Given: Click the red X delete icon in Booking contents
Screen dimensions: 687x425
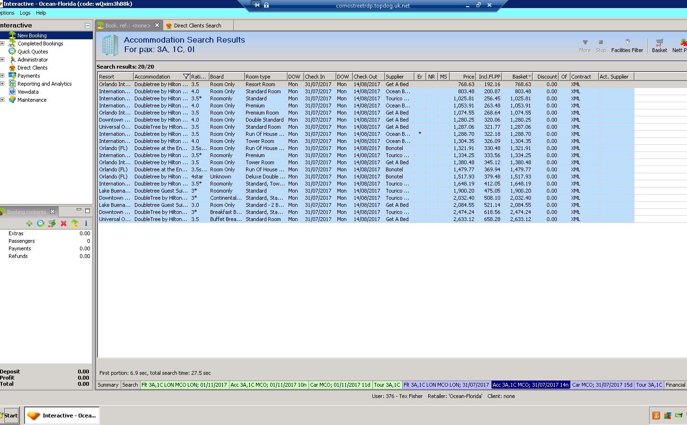Looking at the screenshot, I should (63, 223).
